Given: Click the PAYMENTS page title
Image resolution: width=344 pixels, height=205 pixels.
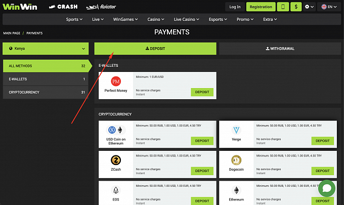Looking at the screenshot, I should coord(172,32).
